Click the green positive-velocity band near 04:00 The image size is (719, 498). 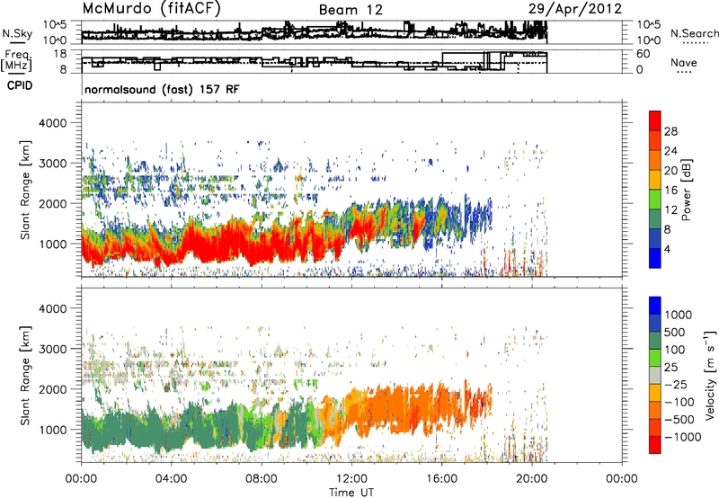coord(171,431)
